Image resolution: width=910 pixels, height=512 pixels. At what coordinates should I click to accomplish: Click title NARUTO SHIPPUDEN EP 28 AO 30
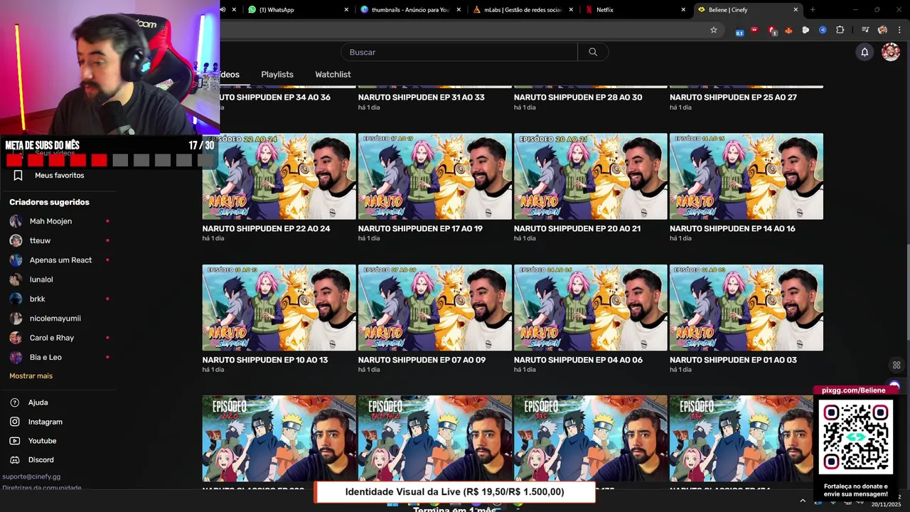pyautogui.click(x=578, y=97)
